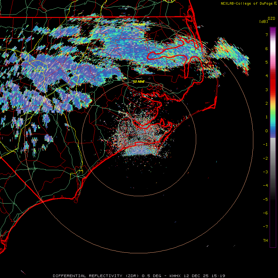
Task: Click the 4 value on the color scale
Action: click(267, 76)
